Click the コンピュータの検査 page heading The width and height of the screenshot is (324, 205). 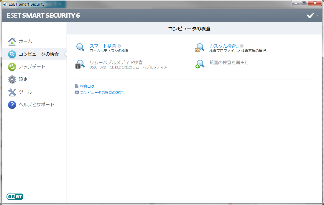point(189,29)
